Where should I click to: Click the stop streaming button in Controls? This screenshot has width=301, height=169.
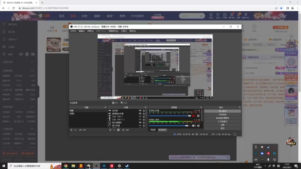222,111
